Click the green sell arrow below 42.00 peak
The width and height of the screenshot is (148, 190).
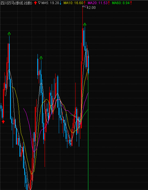pyautogui.click(x=85, y=25)
